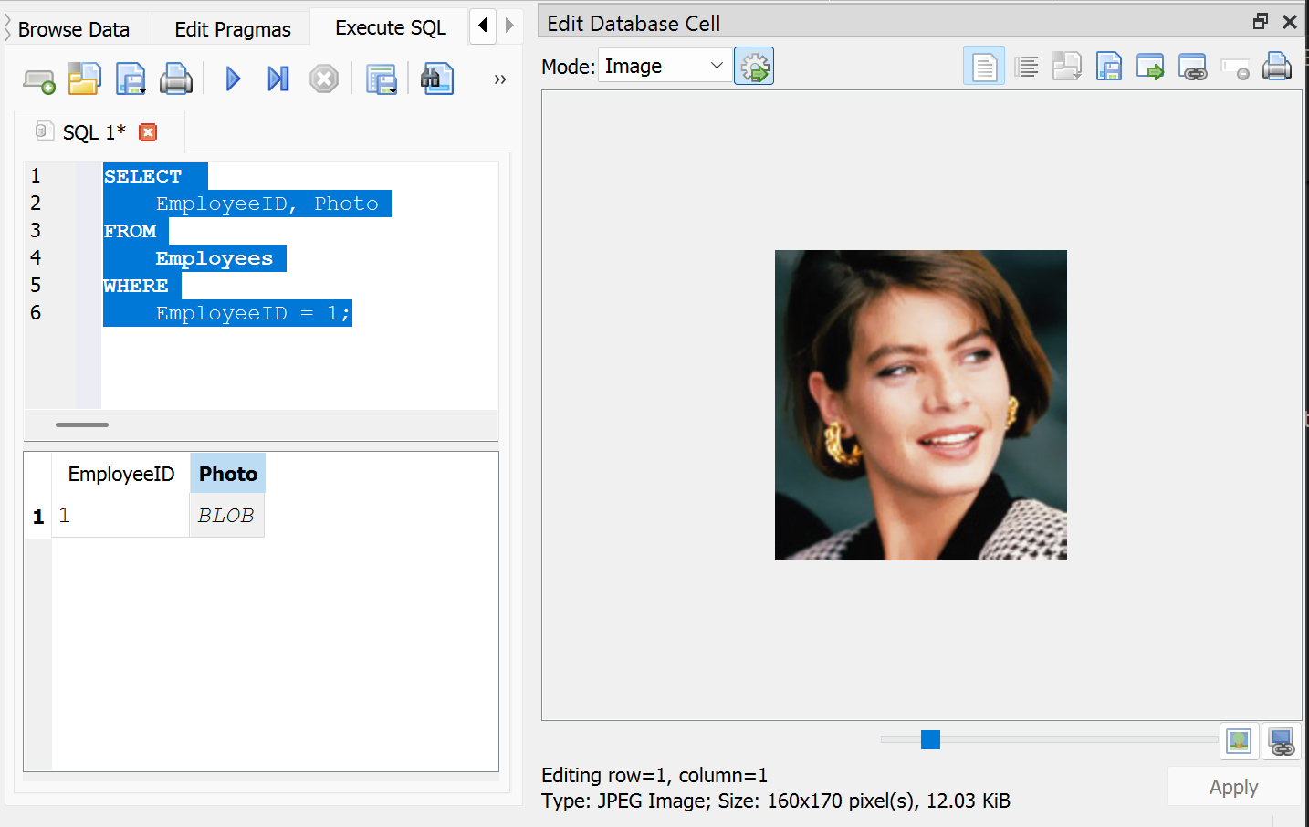
Task: Click the Apply button
Action: (1232, 787)
